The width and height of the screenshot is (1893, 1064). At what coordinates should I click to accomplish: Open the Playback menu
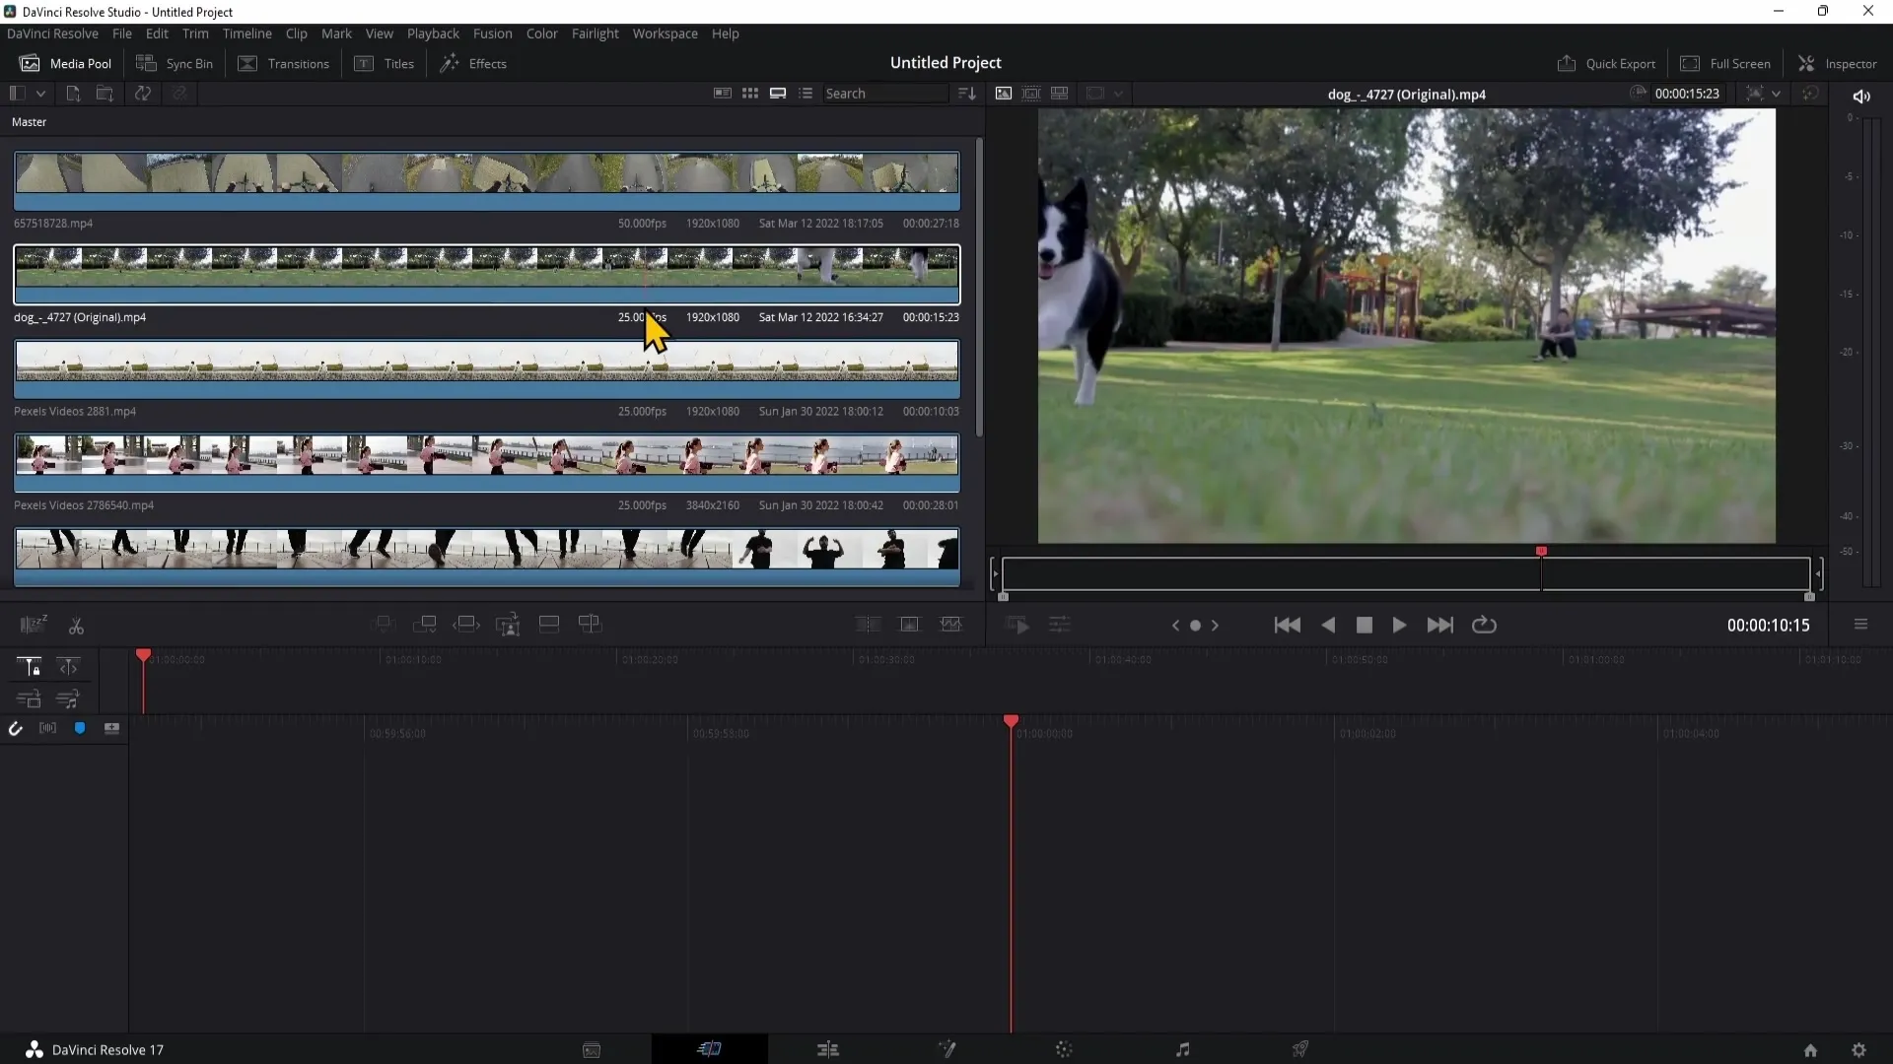434,33
